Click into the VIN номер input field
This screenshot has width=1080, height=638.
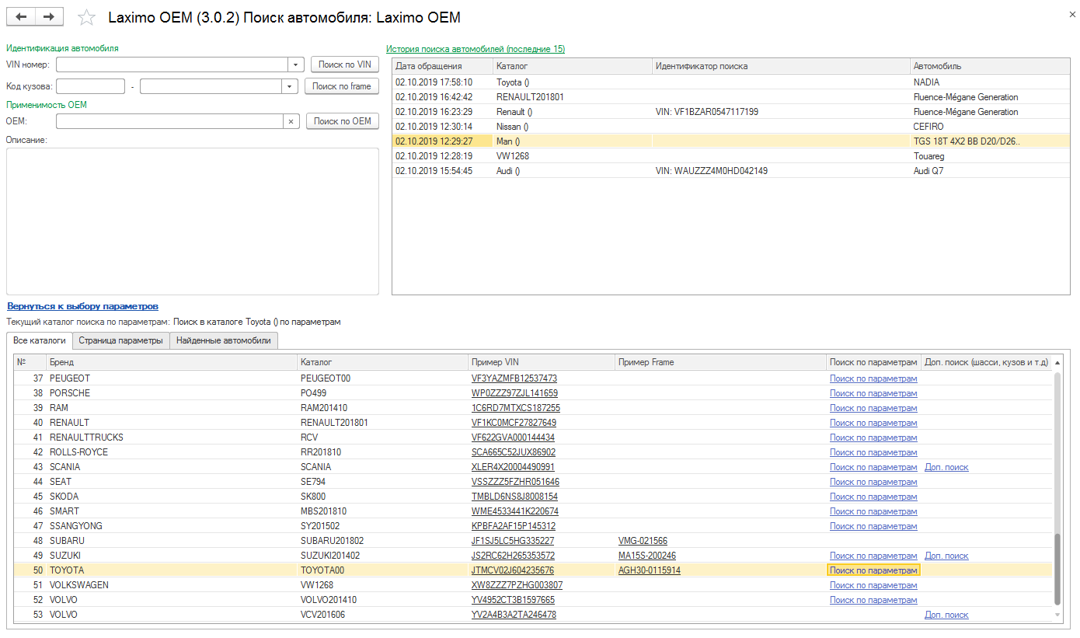pyautogui.click(x=172, y=64)
